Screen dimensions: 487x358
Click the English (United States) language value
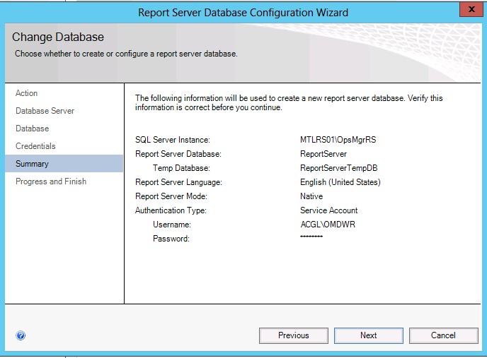[x=340, y=182]
